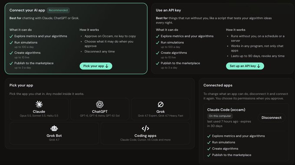295x165 pixels.
Task: Click 'Opus 5.5, Sonnet 5.5, Haiku 5.5' model text
Action: [x=39, y=116]
